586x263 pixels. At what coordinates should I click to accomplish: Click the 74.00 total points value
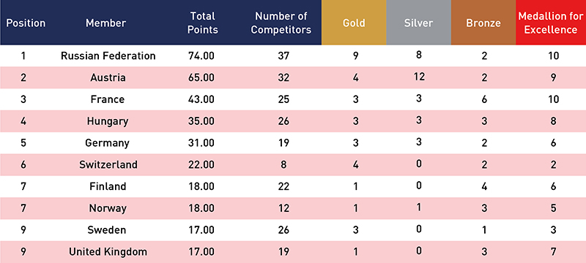click(x=202, y=56)
